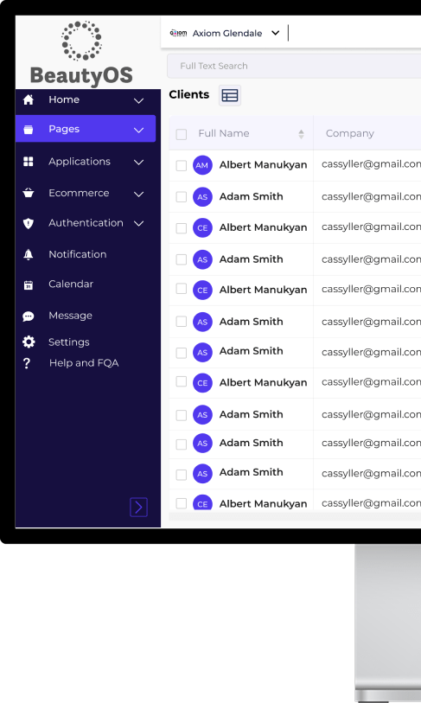Screen dimensions: 421x703
Task: Click the Notification bell icon
Action: (x=29, y=255)
